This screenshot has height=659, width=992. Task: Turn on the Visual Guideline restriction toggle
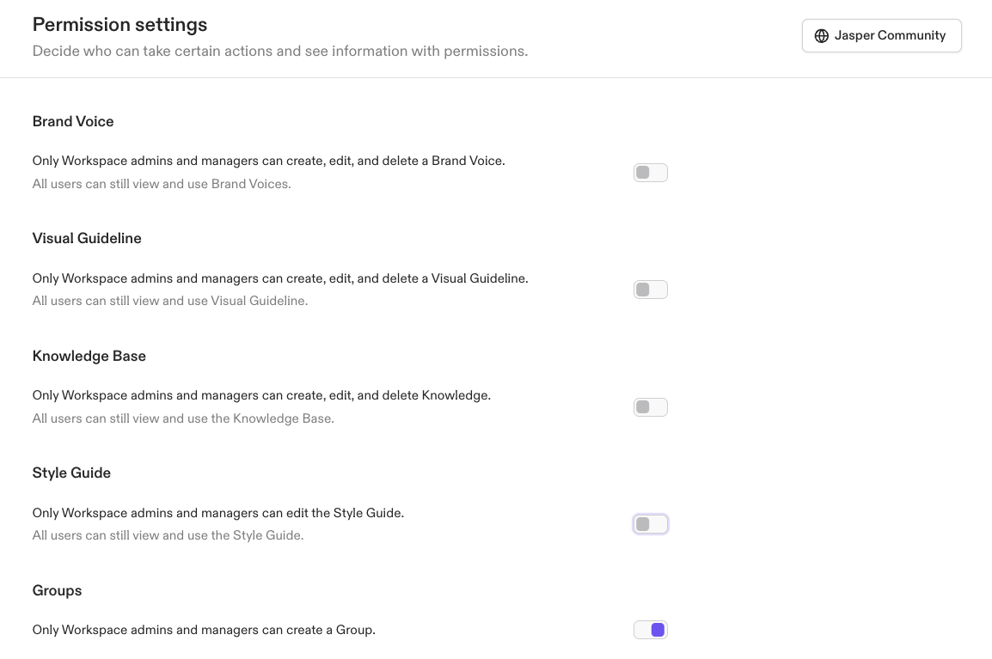click(651, 290)
